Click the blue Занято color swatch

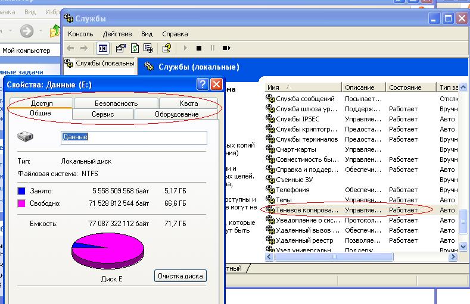pos(21,191)
